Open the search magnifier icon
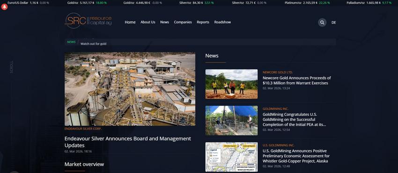398x173 pixels. (322, 22)
